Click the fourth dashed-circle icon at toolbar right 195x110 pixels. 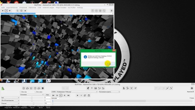104,11
